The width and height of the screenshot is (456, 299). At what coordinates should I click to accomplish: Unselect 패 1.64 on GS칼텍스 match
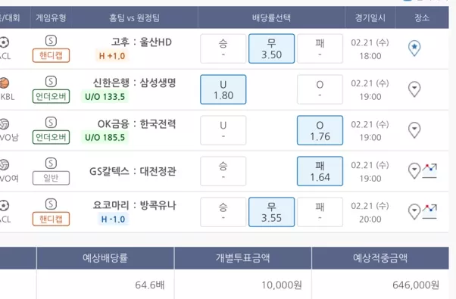(320, 171)
